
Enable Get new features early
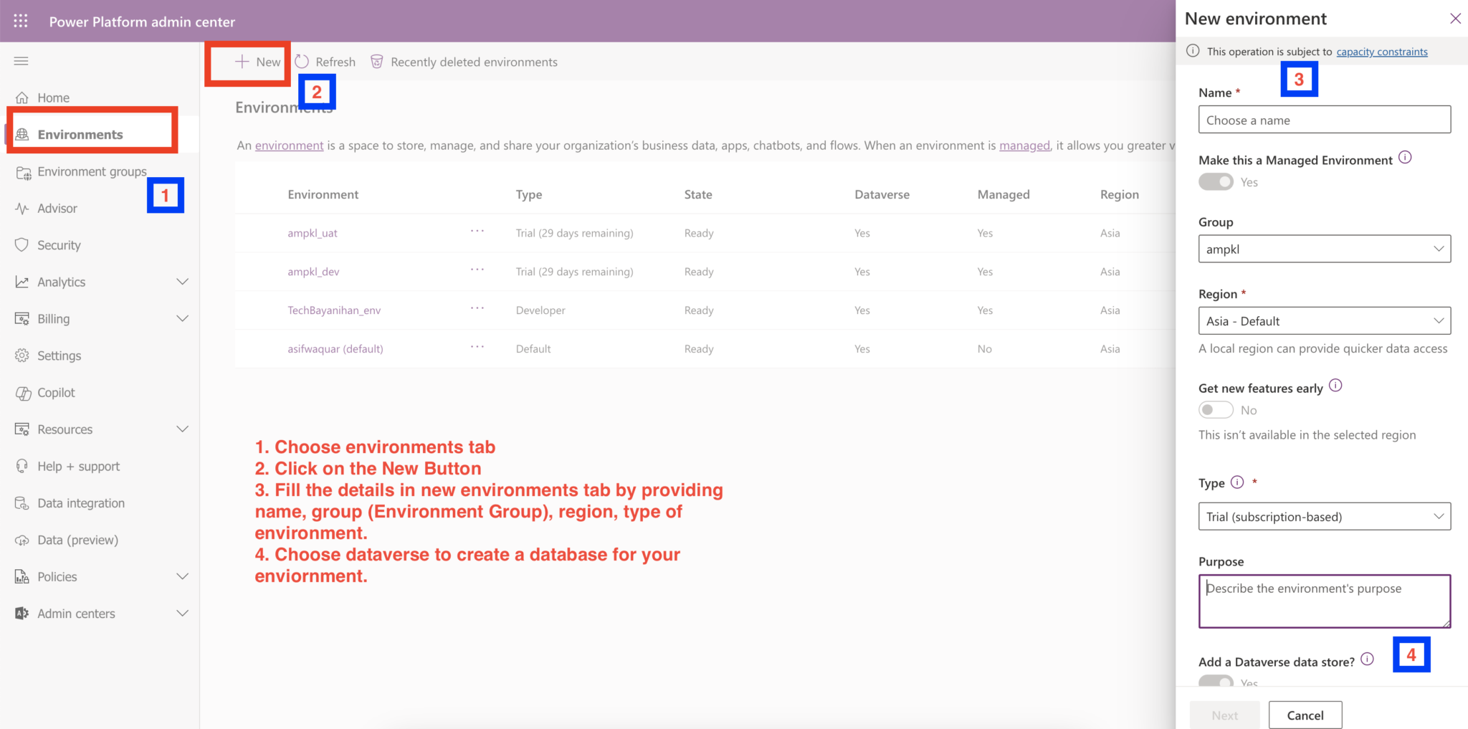point(1216,409)
